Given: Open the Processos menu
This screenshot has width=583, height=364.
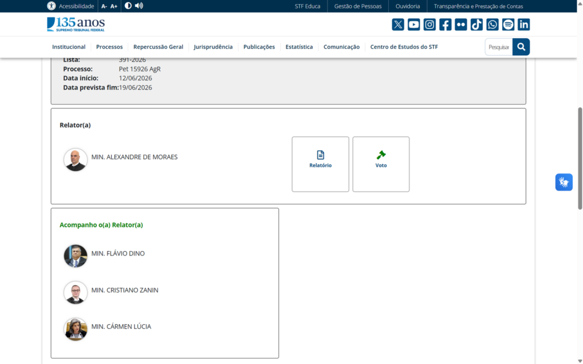Looking at the screenshot, I should point(109,47).
